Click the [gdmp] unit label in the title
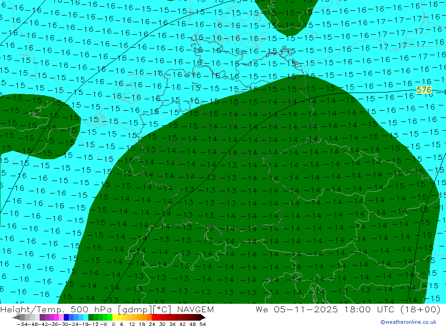Image resolution: width=446 pixels, height=326 pixels. click(x=135, y=310)
